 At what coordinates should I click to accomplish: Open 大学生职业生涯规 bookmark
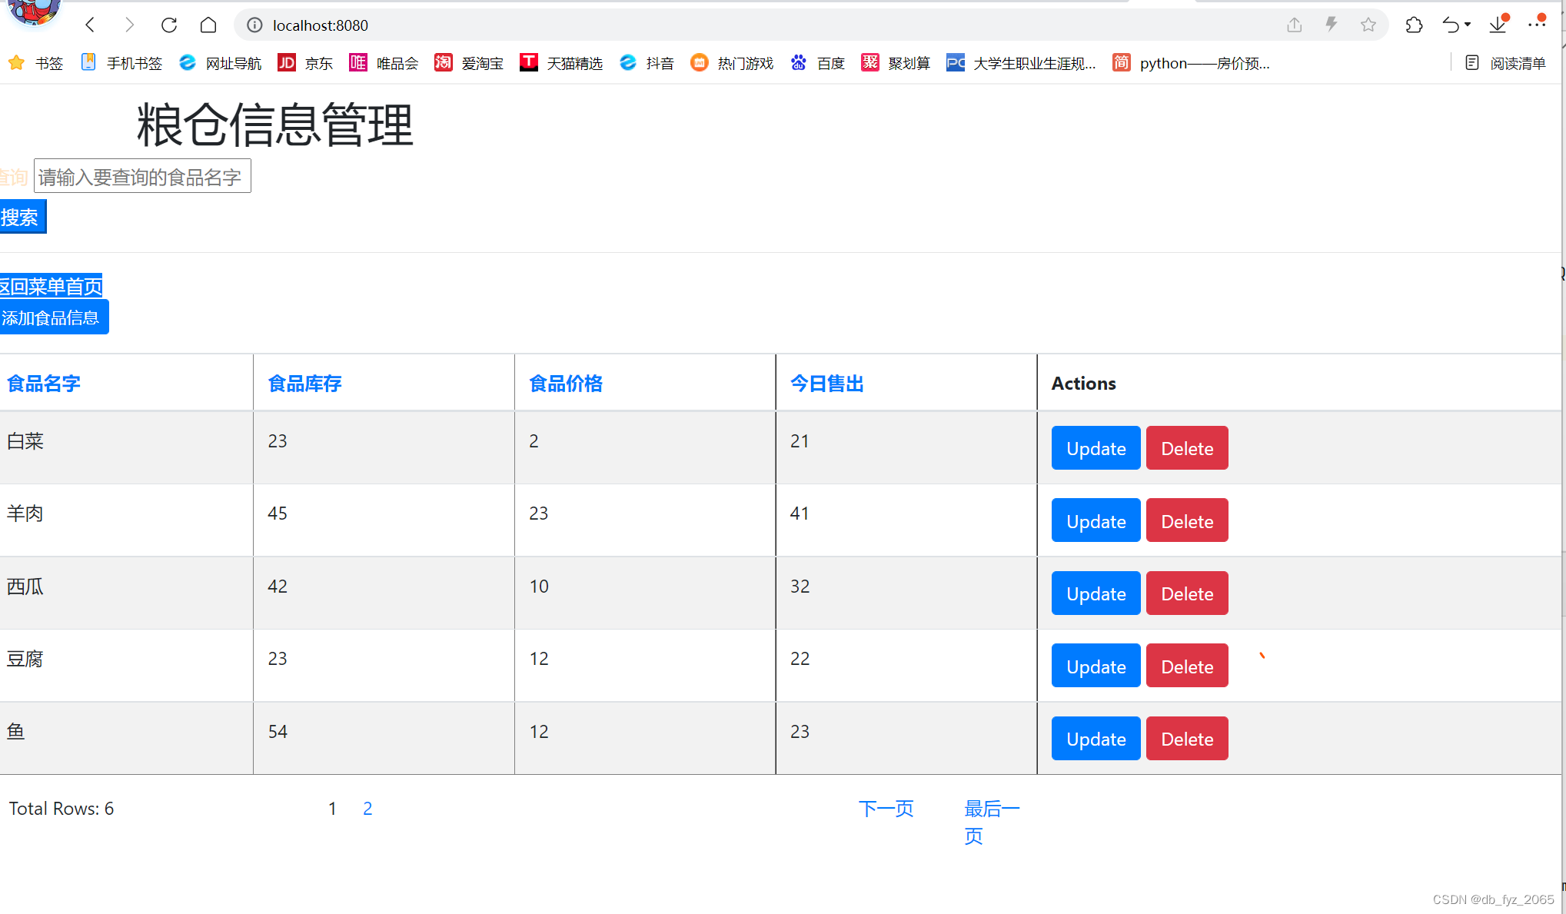click(x=1022, y=63)
